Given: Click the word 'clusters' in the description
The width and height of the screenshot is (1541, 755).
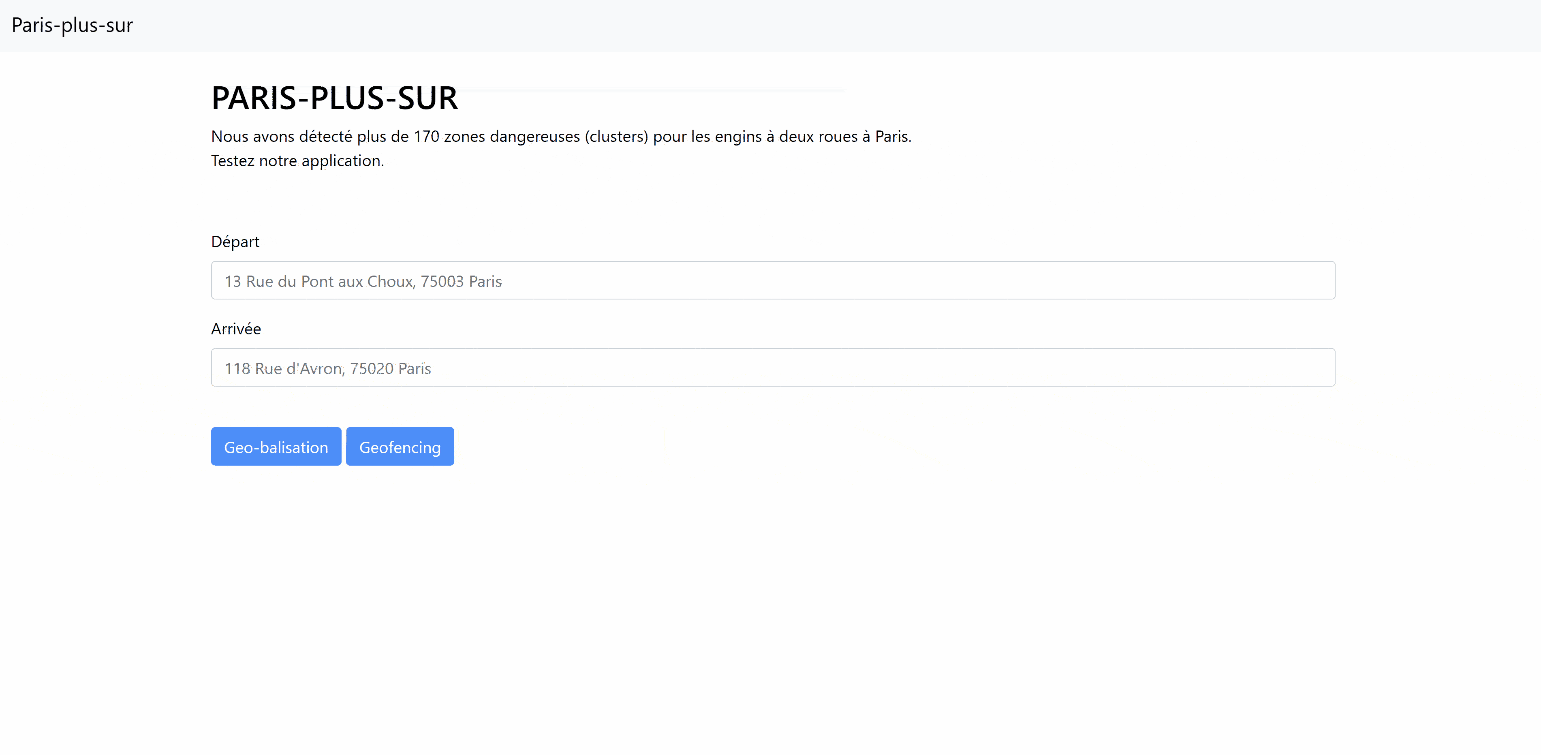Looking at the screenshot, I should click(616, 137).
